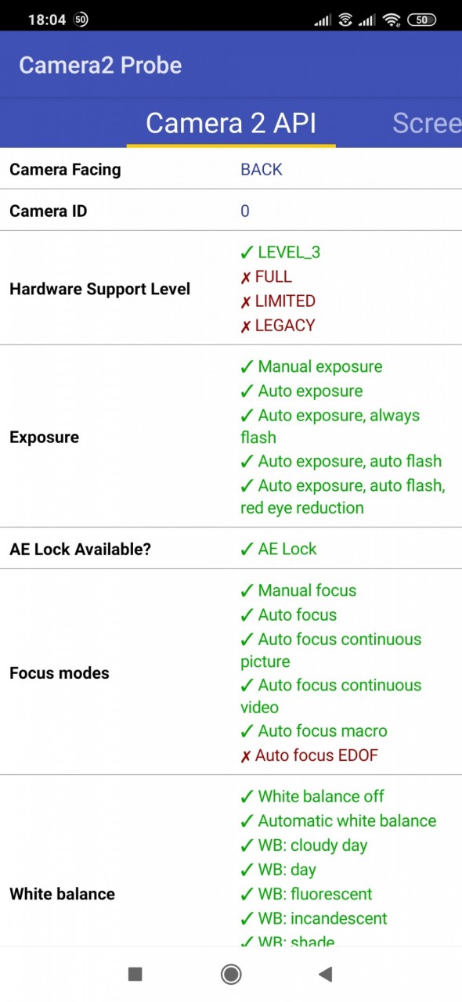Click the WB: fluorescent entry
Image resolution: width=462 pixels, height=1002 pixels.
click(305, 894)
